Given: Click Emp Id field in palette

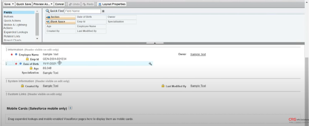Looking at the screenshot, I should click(x=91, y=22).
